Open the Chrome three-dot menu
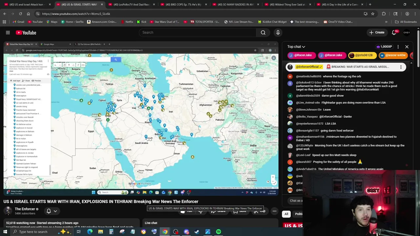Screen dimensions: 420x236 415,14
